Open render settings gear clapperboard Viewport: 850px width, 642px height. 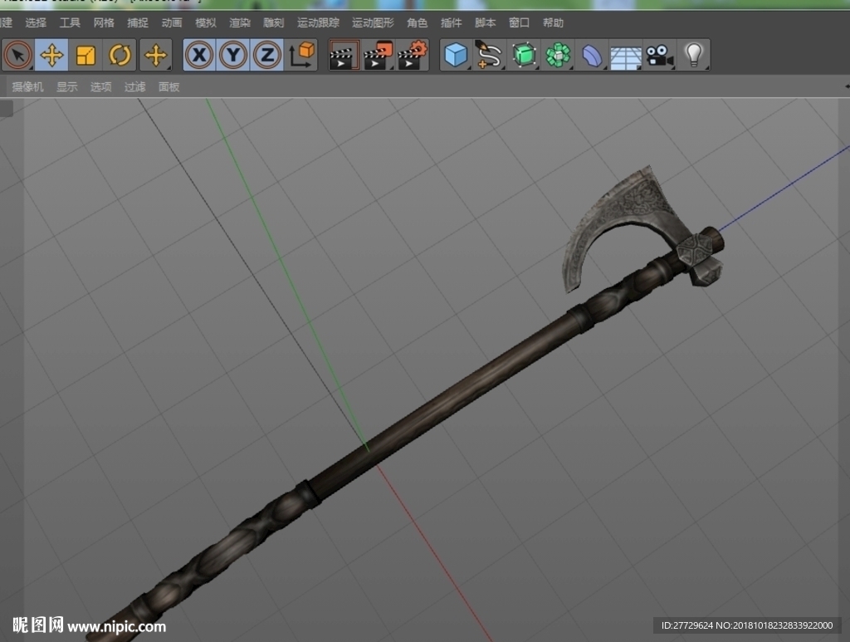coord(412,55)
